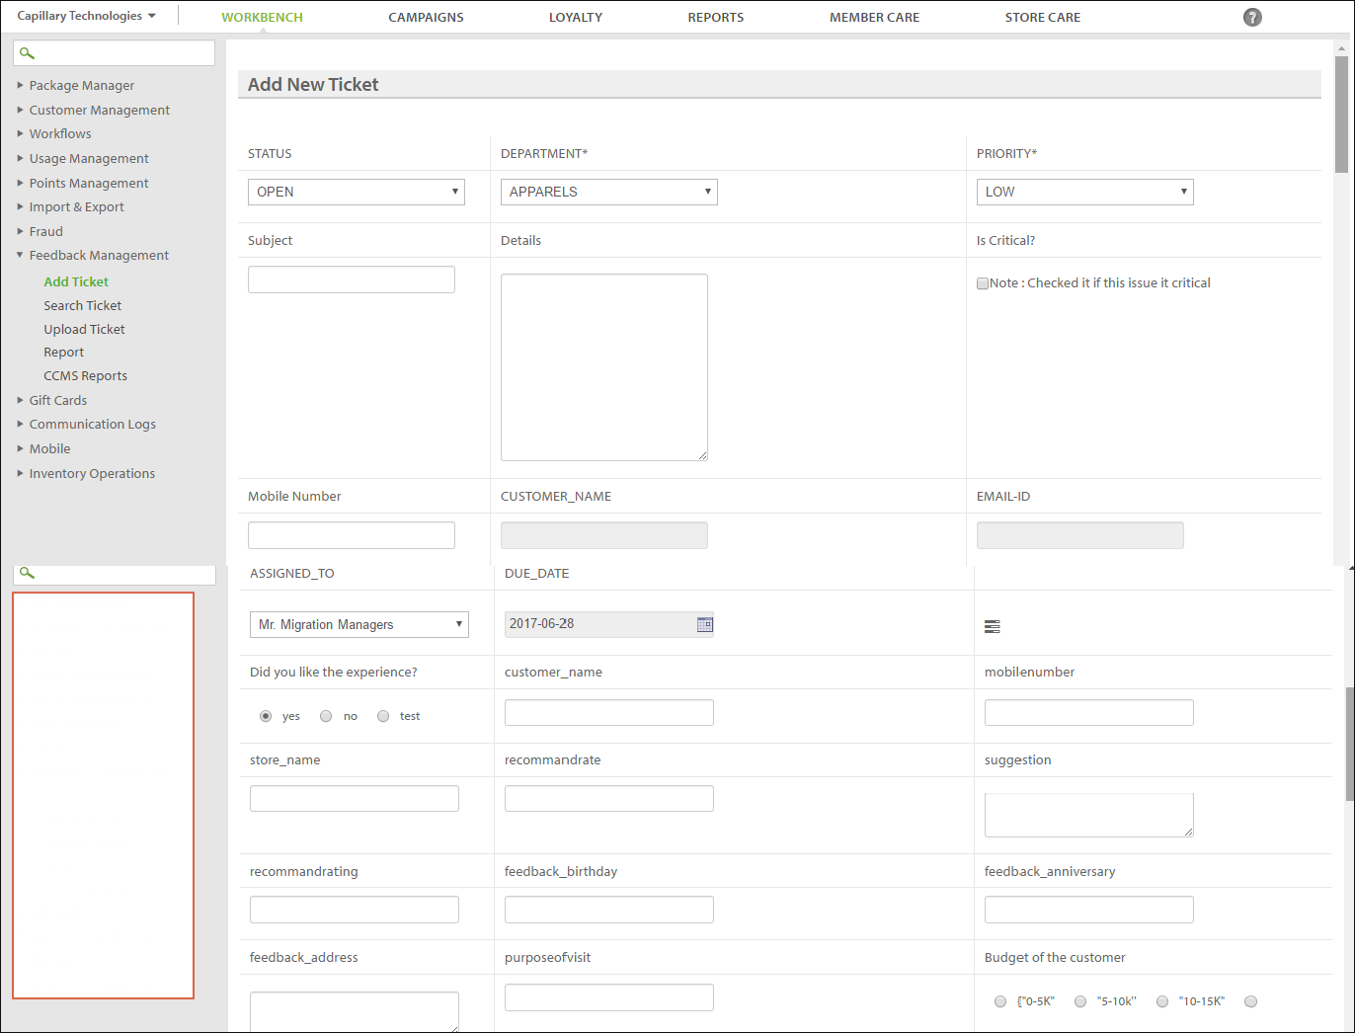Open the CCMS Reports link
Image resolution: width=1355 pixels, height=1033 pixels.
85,375
